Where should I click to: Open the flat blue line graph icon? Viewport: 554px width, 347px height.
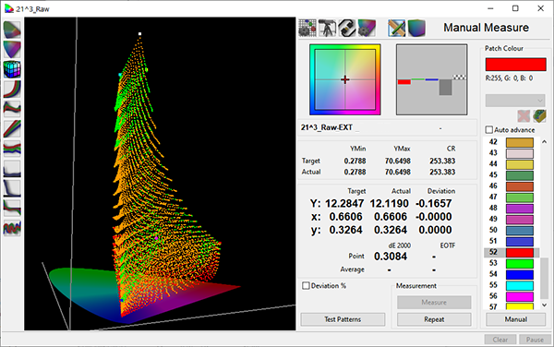point(12,168)
